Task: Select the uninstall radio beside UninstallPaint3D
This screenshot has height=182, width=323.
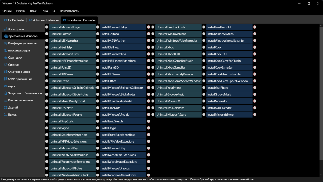Action: [47, 67]
